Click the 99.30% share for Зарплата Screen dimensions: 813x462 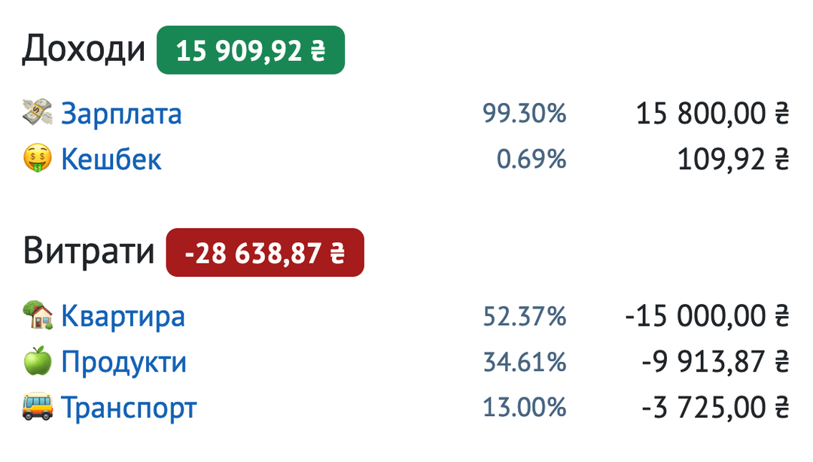524,114
